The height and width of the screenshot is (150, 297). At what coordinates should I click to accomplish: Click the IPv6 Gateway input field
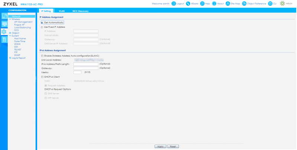coord(86,68)
